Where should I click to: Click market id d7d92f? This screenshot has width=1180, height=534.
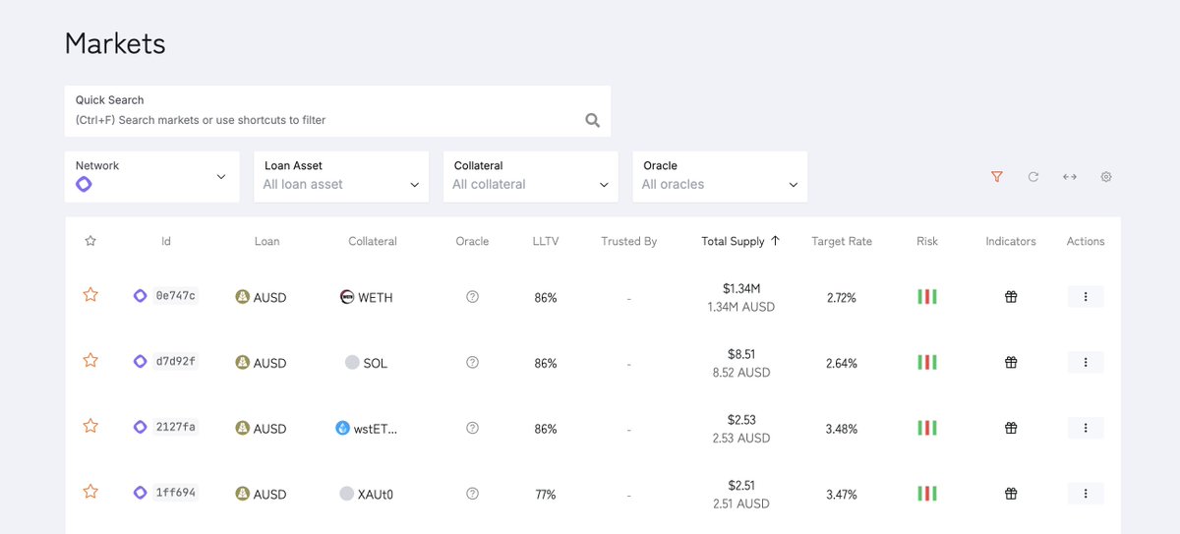(176, 362)
